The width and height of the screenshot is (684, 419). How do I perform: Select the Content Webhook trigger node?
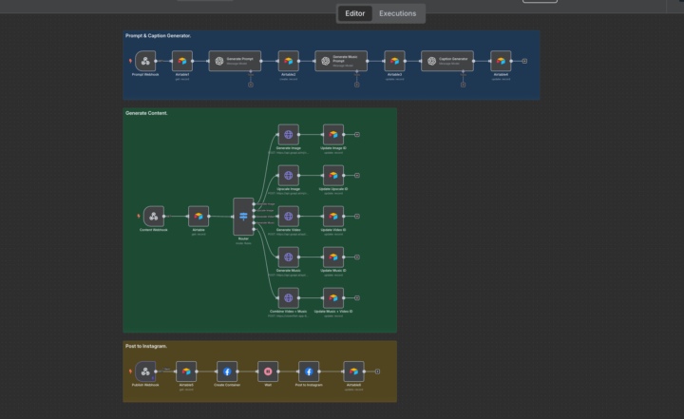tap(154, 216)
